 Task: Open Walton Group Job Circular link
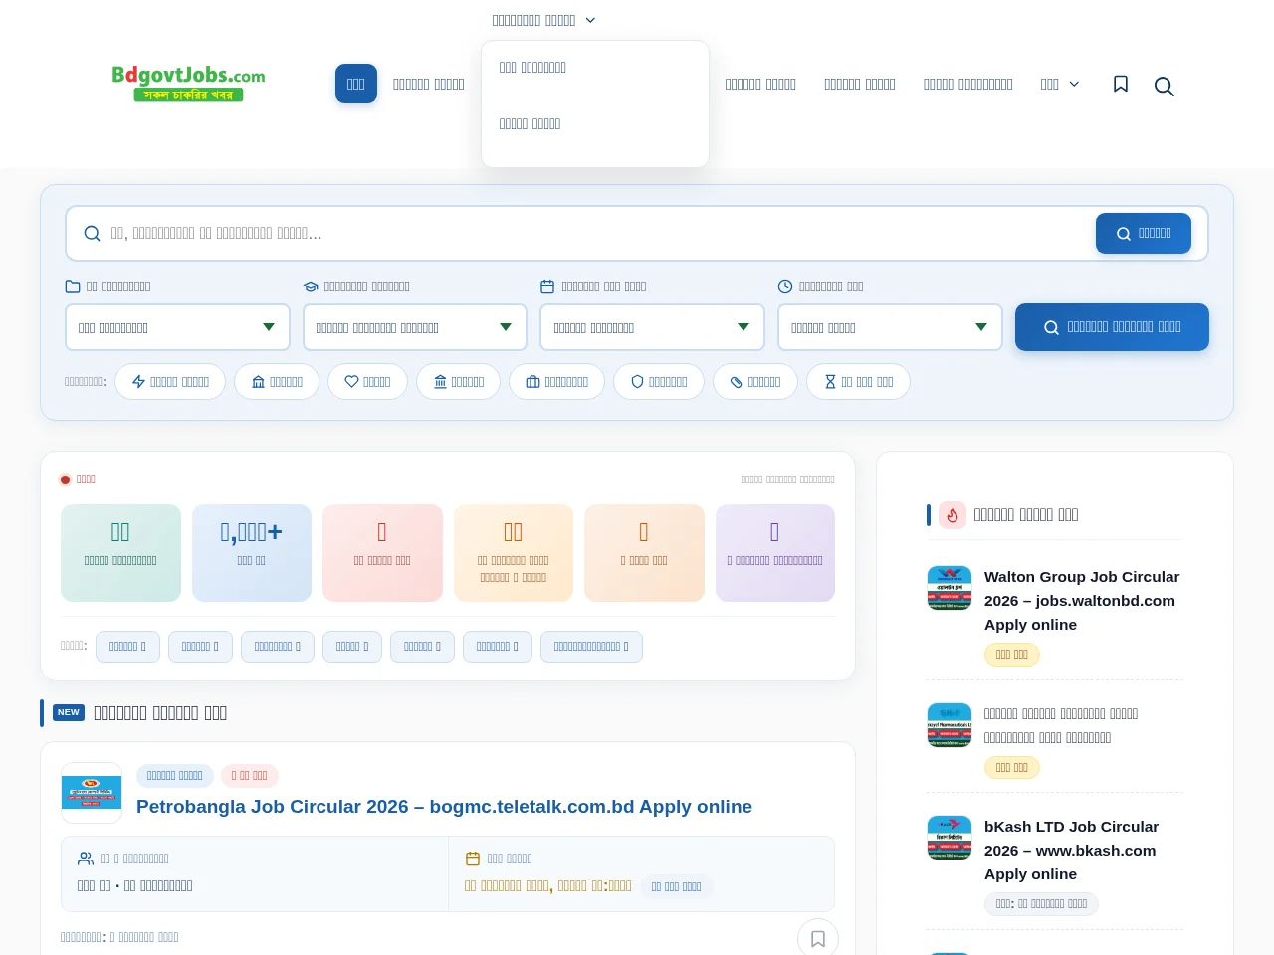(x=1082, y=601)
